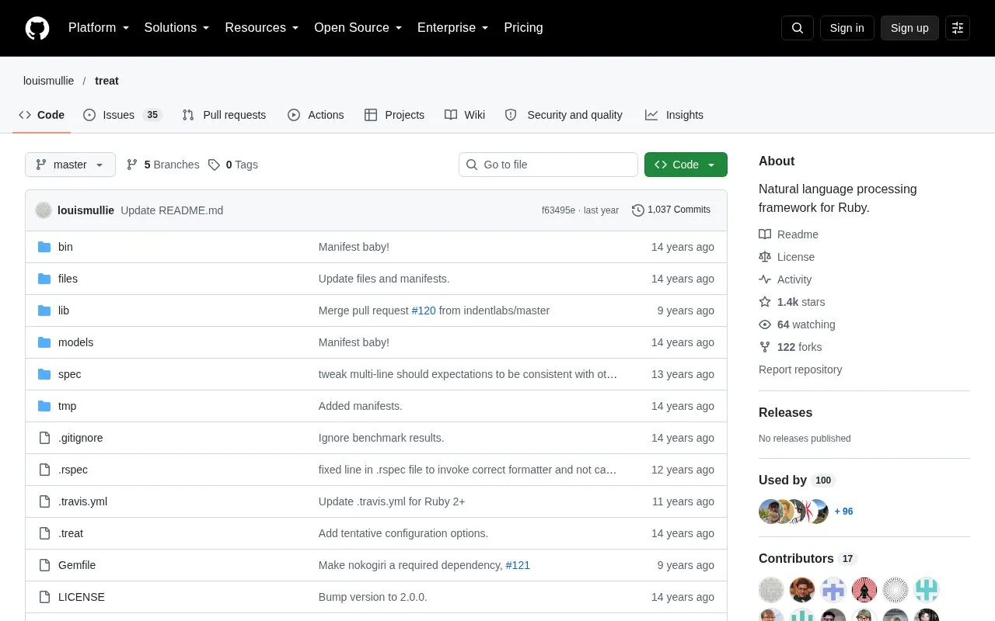Click the Go to file search field
995x621 pixels.
click(548, 165)
